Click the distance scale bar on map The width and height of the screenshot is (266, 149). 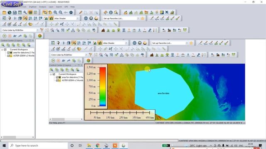pos(120,115)
